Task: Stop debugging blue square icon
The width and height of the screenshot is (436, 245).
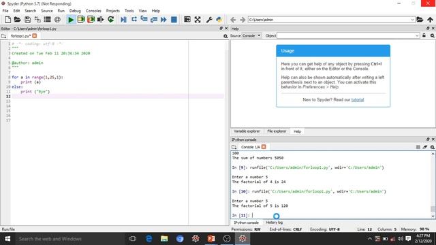Action: click(174, 20)
